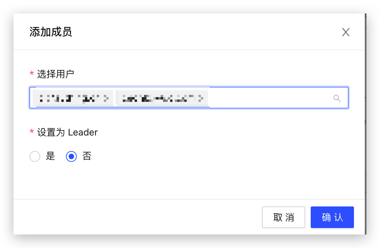The height and width of the screenshot is (248, 380).
Task: Click red asterisk beside 选择用户
Action: pyautogui.click(x=31, y=73)
